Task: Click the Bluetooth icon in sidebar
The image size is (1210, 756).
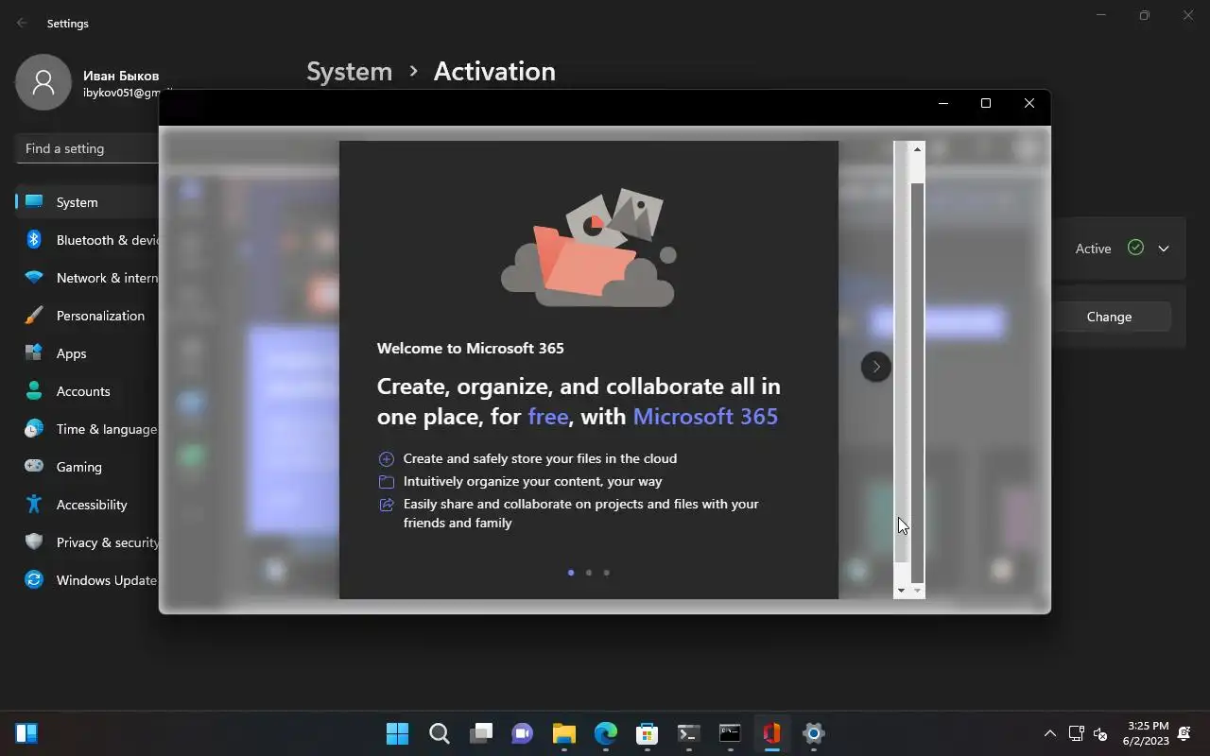Action: 34,240
